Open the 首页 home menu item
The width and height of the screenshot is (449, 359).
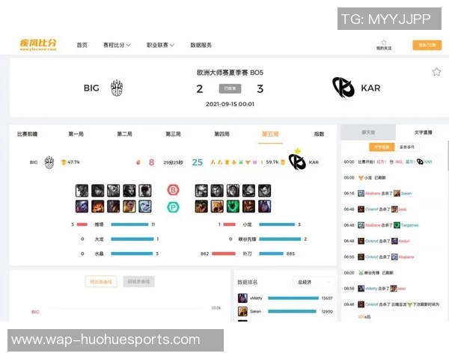tap(82, 45)
